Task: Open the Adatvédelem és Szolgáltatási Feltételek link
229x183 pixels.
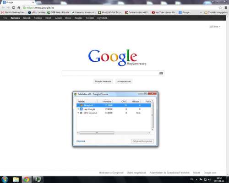Action: tap(169, 172)
